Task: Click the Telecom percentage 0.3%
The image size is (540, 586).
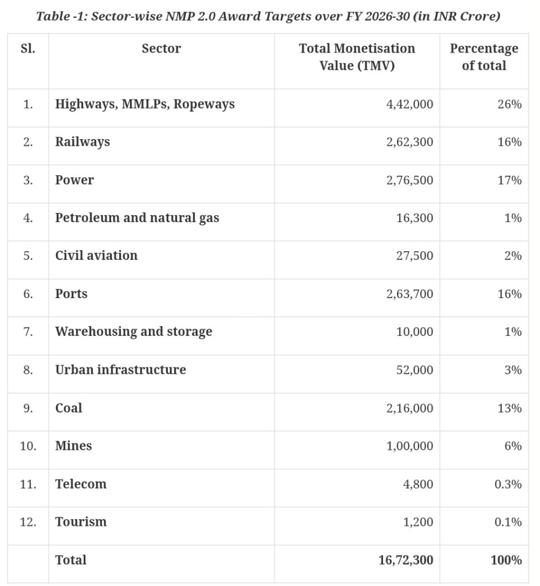Action: pyautogui.click(x=507, y=484)
